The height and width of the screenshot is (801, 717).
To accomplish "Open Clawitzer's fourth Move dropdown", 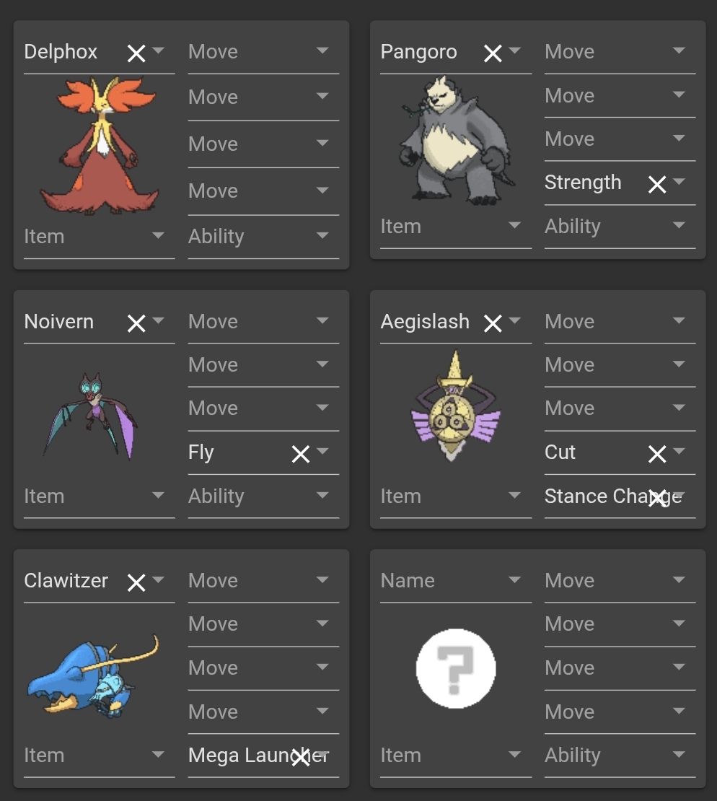I will [263, 712].
